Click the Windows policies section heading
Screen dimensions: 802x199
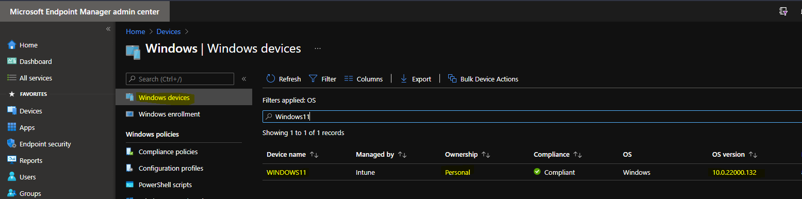click(152, 134)
